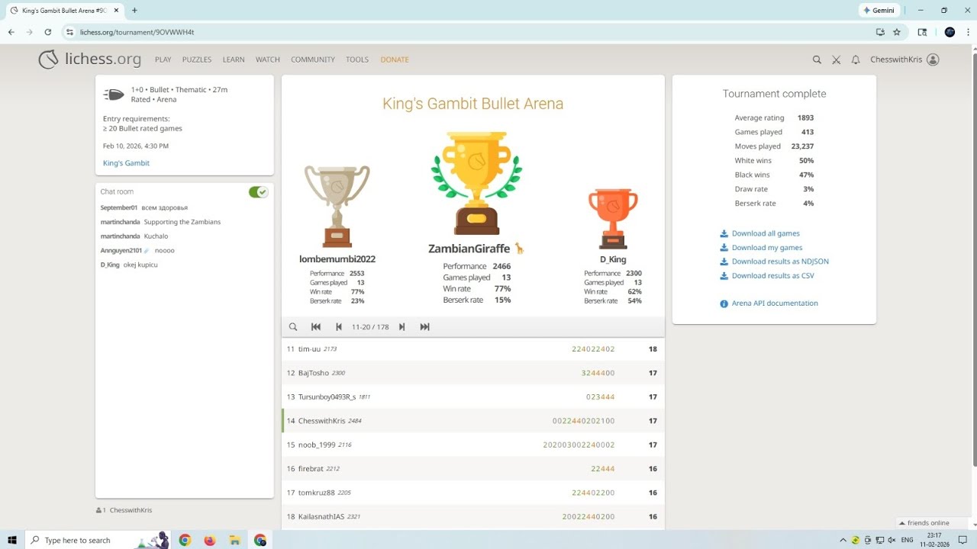This screenshot has height=549, width=977.
Task: Search players with the standings magnifier
Action: [293, 327]
